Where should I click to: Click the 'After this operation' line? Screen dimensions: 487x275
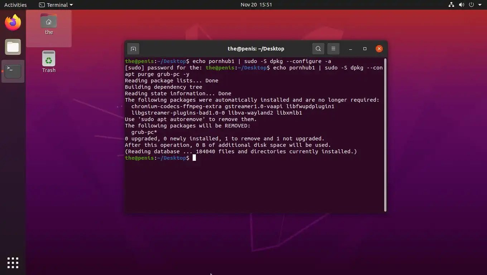point(228,145)
